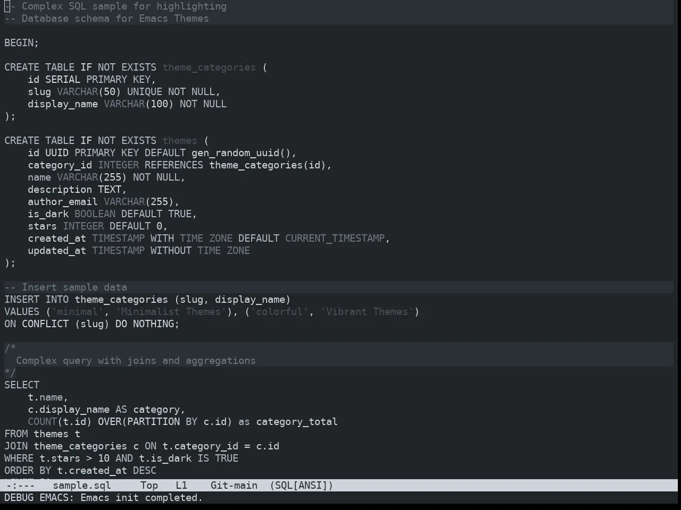Click the 'FROM themes t' line
Viewport: 681px width, 510px height.
coord(43,433)
